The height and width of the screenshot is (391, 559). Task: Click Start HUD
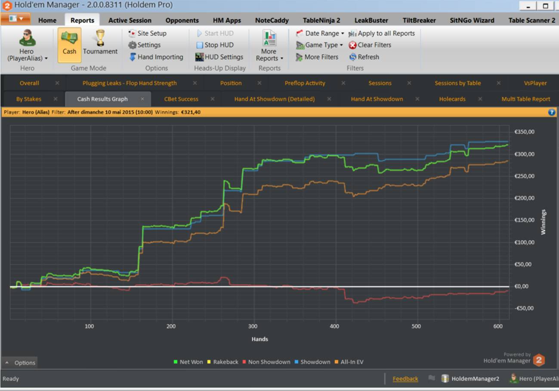[215, 33]
